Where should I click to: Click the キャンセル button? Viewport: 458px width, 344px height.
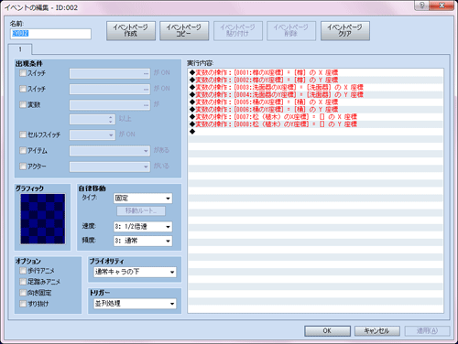click(x=377, y=331)
